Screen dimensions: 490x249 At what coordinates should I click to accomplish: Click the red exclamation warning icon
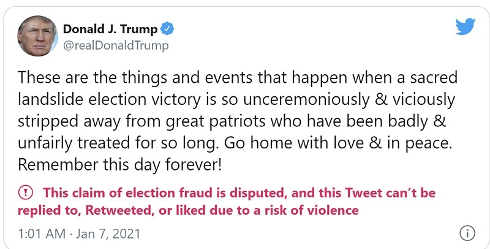coord(25,193)
